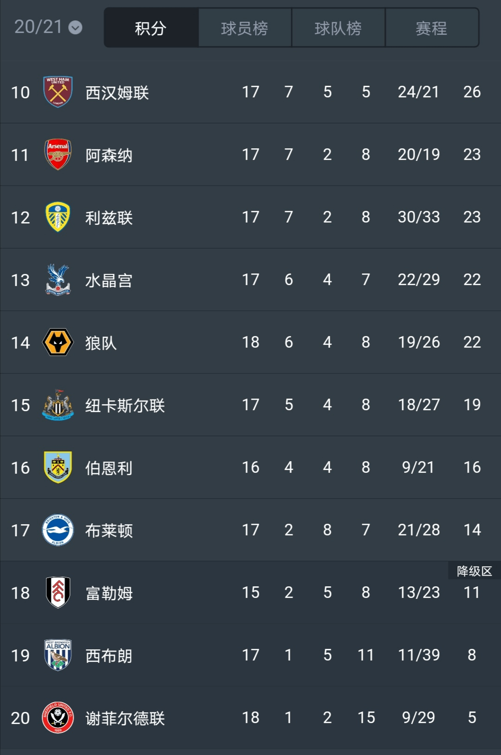Click the Crystal Palace eagle crest
This screenshot has width=501, height=755.
58,279
